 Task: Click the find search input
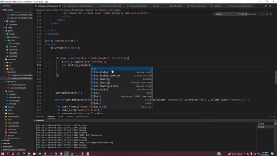pyautogui.click(x=227, y=14)
